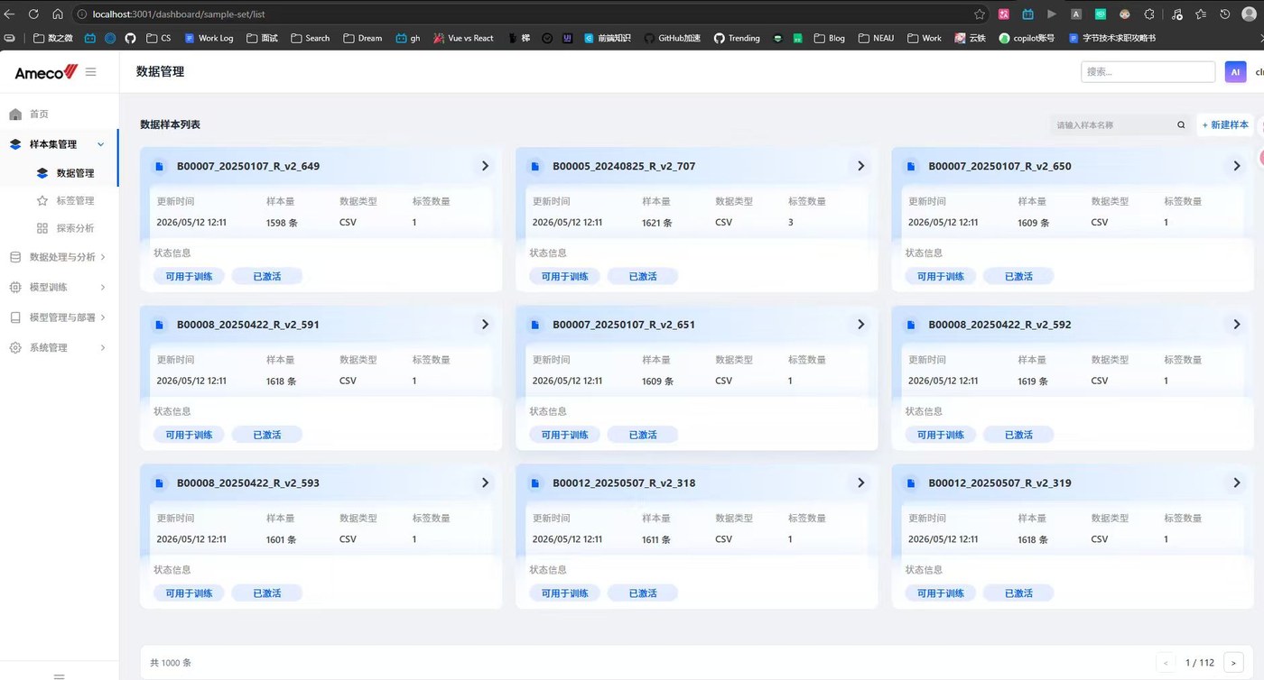Click the browser back arrow

click(10, 14)
